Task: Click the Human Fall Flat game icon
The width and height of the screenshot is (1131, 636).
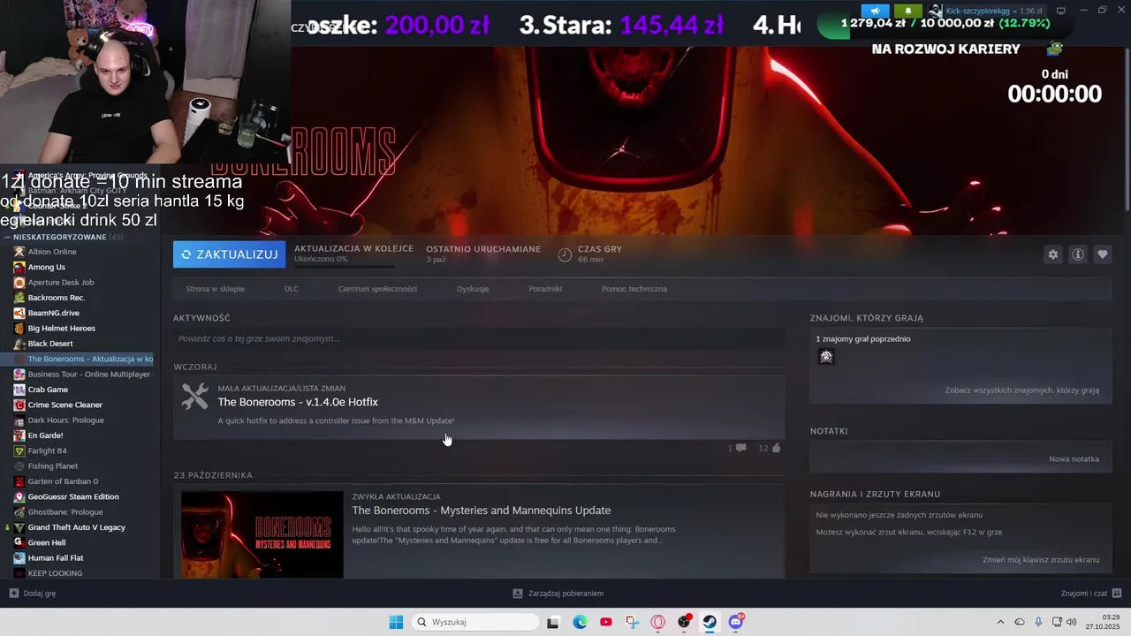Action: (x=19, y=558)
